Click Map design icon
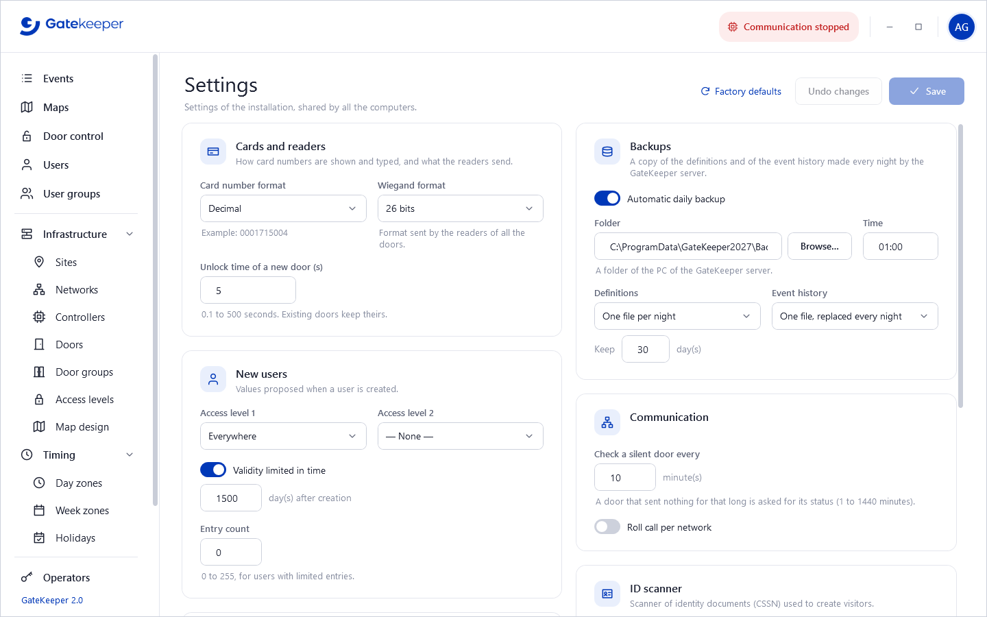Image resolution: width=987 pixels, height=617 pixels. coord(39,426)
